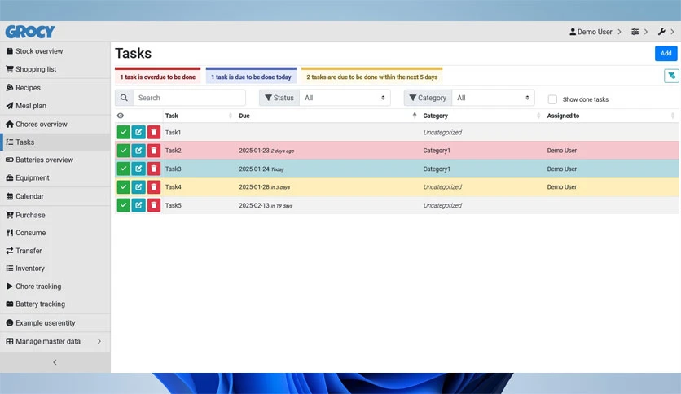The height and width of the screenshot is (394, 681).
Task: Delete Task1 with the red trash icon
Action: [x=154, y=133]
